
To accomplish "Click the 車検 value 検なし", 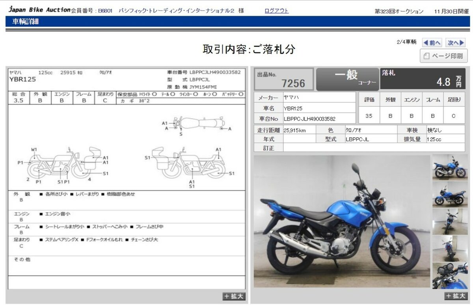I will (435, 130).
